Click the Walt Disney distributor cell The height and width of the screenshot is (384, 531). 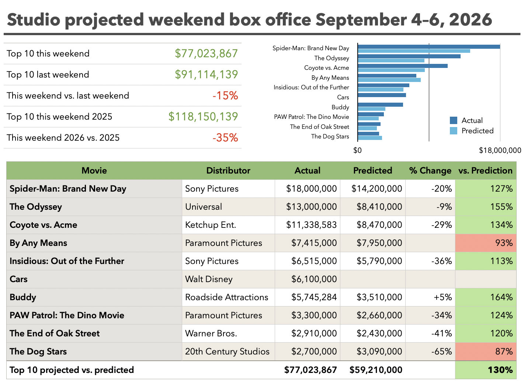(228, 279)
